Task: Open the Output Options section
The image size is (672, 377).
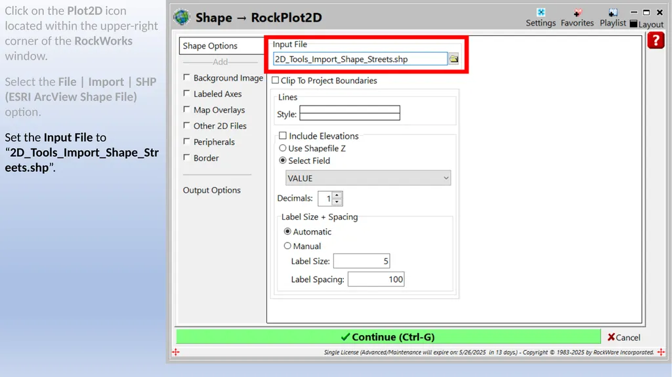Action: pyautogui.click(x=212, y=189)
